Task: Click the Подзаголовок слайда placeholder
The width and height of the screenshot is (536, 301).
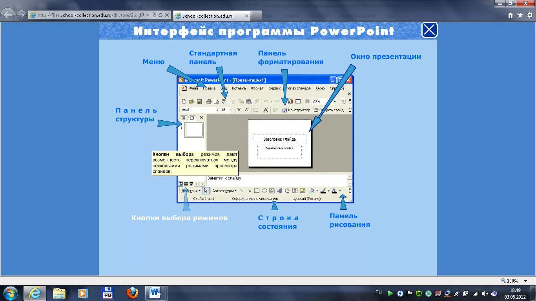Action: pos(279,152)
